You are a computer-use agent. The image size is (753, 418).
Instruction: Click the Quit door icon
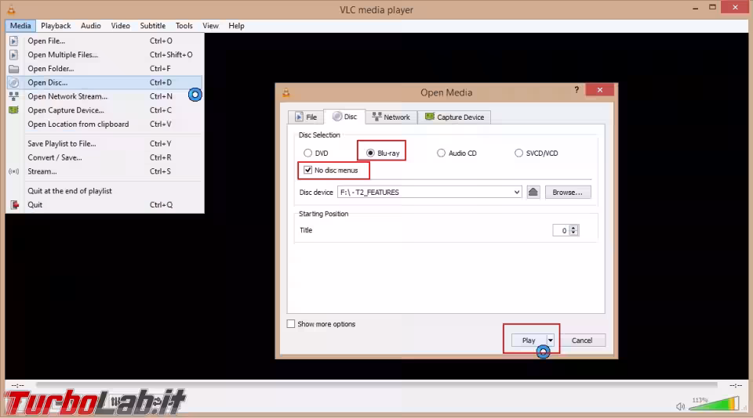point(15,205)
